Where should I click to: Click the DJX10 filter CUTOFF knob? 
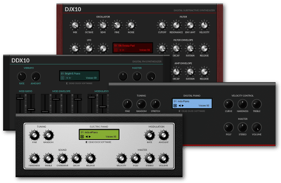pyautogui.click(x=162, y=25)
